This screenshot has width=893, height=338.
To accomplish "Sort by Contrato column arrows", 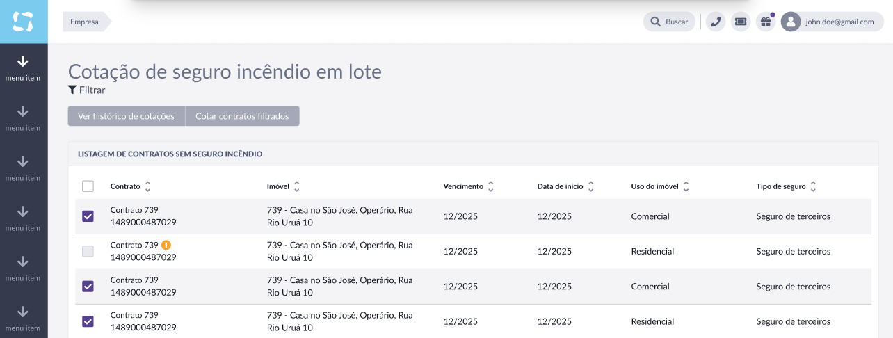I will tap(147, 186).
